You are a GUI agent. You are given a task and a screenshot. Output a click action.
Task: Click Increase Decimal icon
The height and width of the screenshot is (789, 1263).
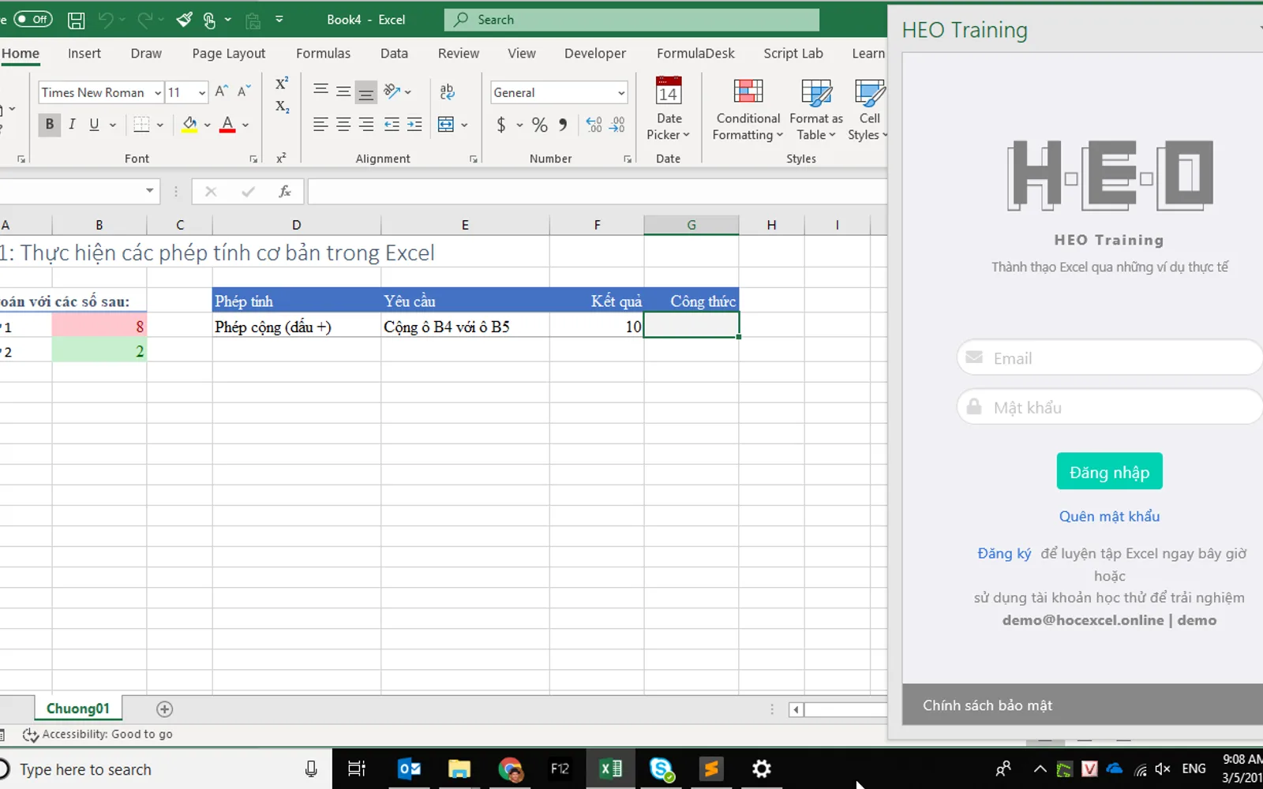point(594,125)
